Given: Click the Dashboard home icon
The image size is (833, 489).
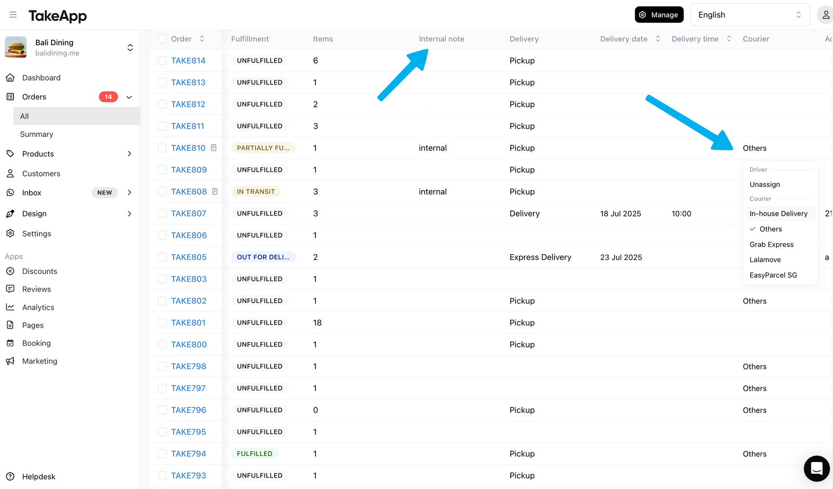Looking at the screenshot, I should tap(10, 78).
